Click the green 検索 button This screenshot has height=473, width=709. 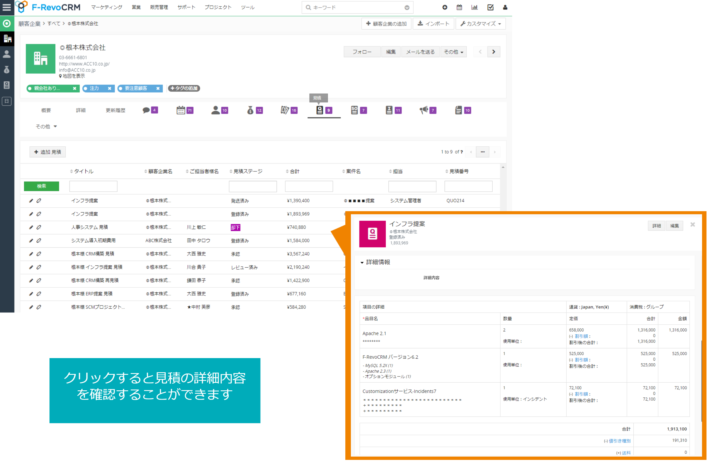tap(42, 186)
